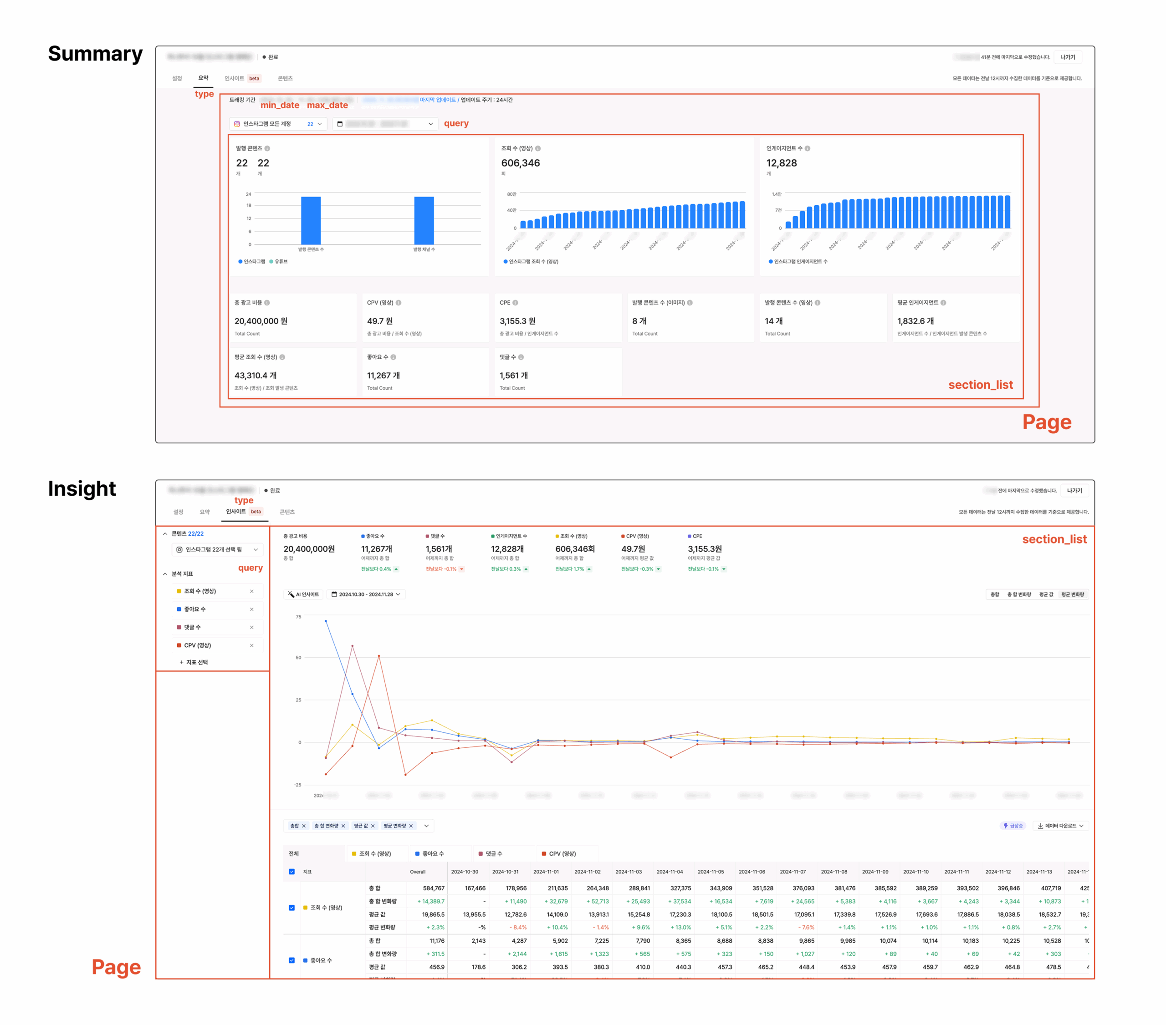This screenshot has height=1025, width=1166.
Task: Click + 지표 선택 to add metric
Action: coord(194,662)
